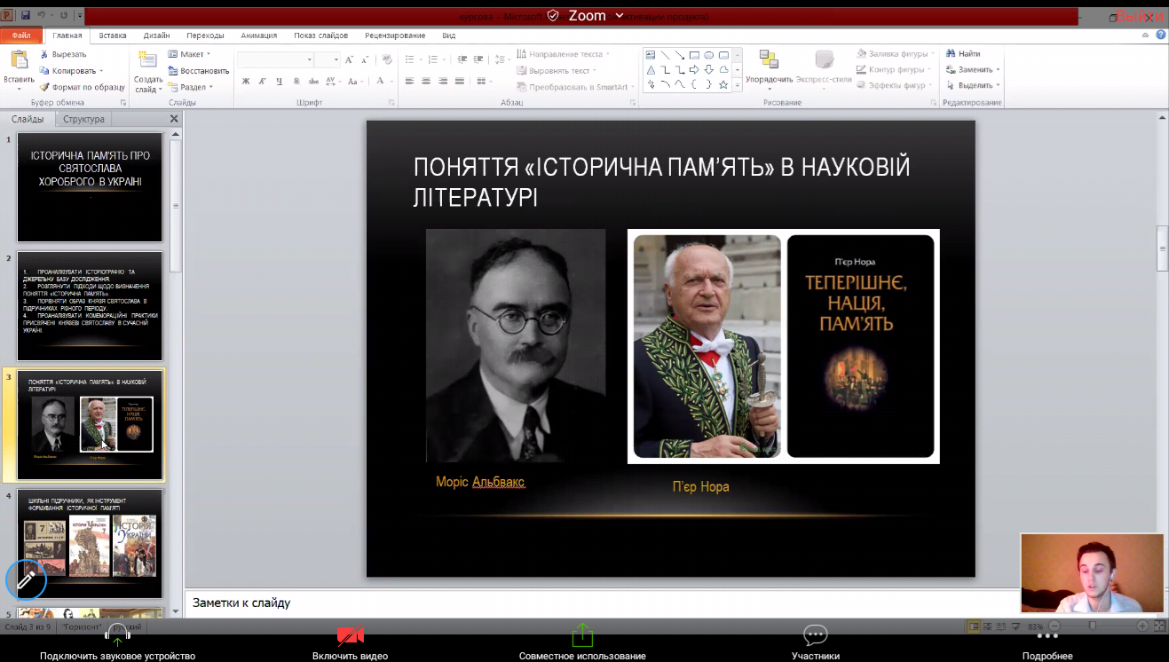Open the 'Участники' participants panel
This screenshot has height=662, width=1169.
tap(815, 635)
